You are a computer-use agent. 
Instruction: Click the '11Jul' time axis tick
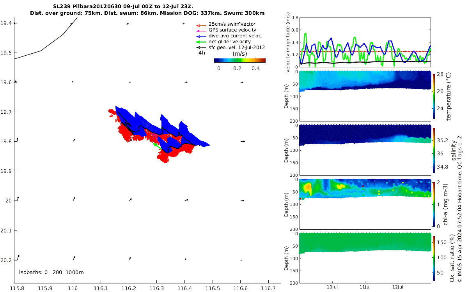point(365,287)
